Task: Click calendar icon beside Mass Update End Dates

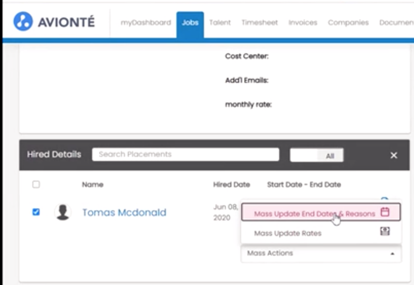Action: pos(385,212)
